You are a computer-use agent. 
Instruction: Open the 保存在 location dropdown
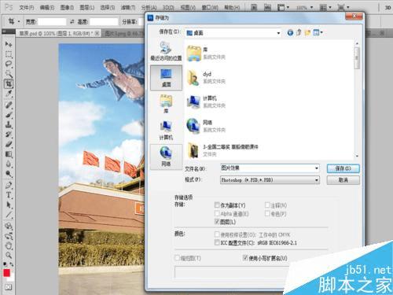click(x=278, y=33)
